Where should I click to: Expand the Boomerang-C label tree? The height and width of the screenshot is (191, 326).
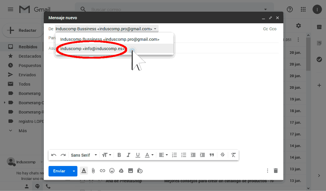point(5,102)
